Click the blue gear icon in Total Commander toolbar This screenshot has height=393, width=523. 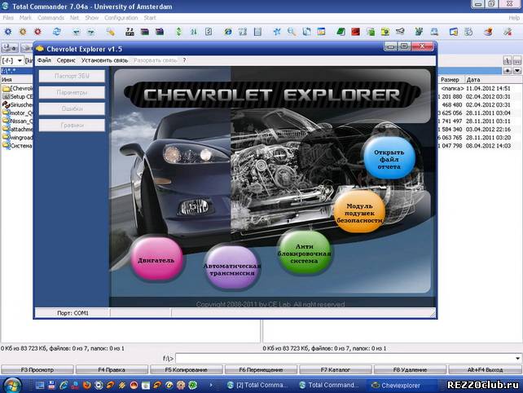7,32
